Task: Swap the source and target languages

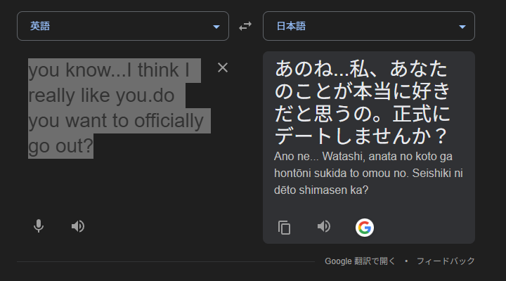Action: 245,26
